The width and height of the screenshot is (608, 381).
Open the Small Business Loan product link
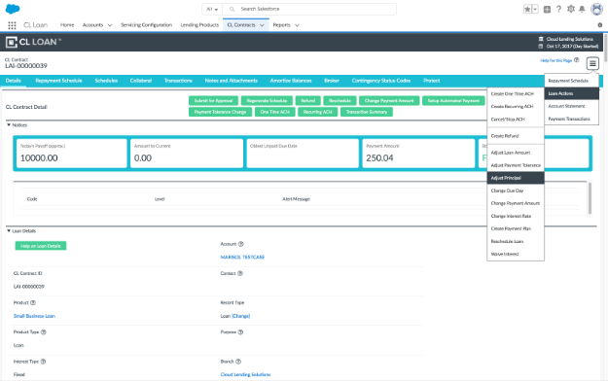point(34,316)
